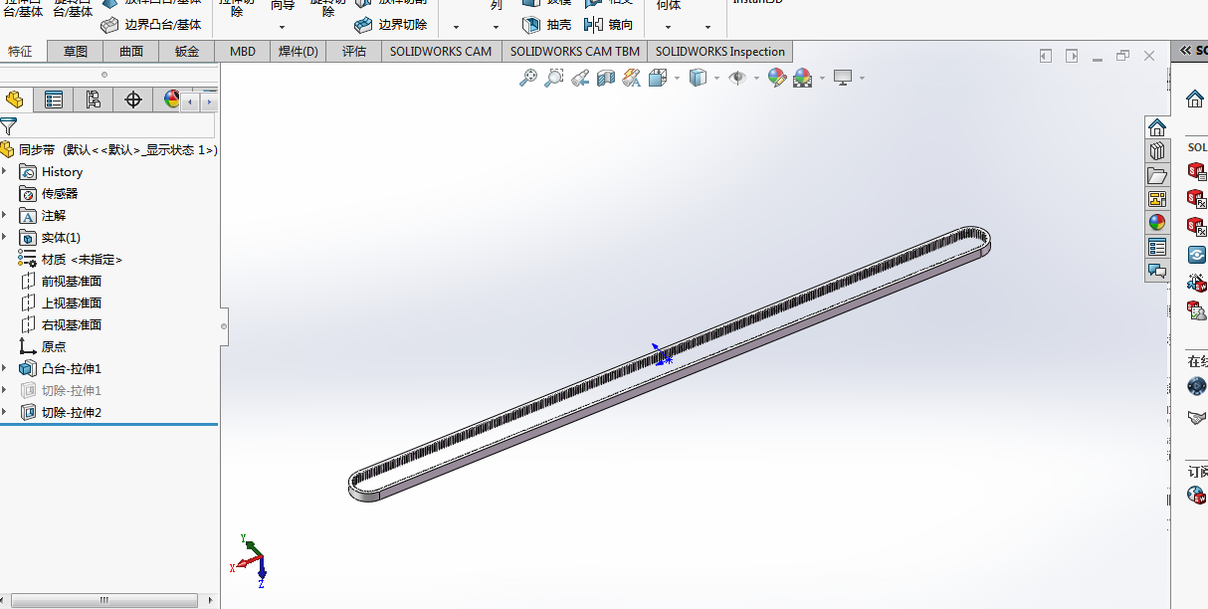Select the 传感器 tree item
This screenshot has height=609, width=1208.
(x=60, y=193)
